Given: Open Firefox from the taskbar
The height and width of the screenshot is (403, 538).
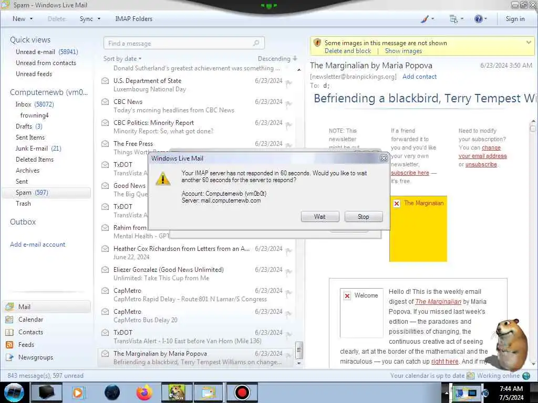Looking at the screenshot, I should pos(144,393).
